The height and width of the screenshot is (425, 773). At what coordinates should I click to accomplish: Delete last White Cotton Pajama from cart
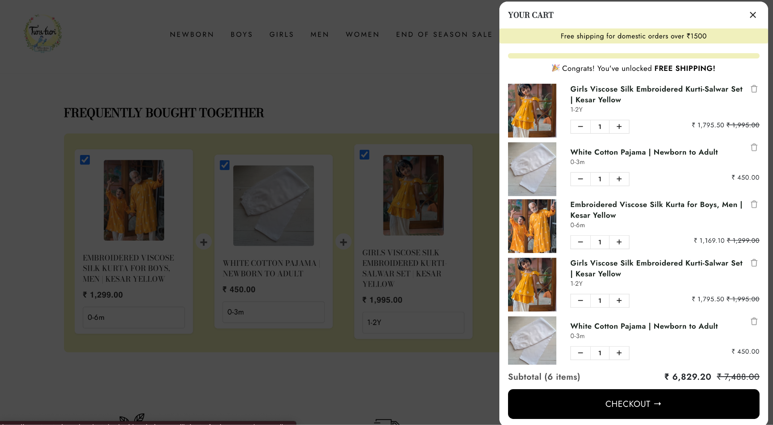tap(754, 321)
